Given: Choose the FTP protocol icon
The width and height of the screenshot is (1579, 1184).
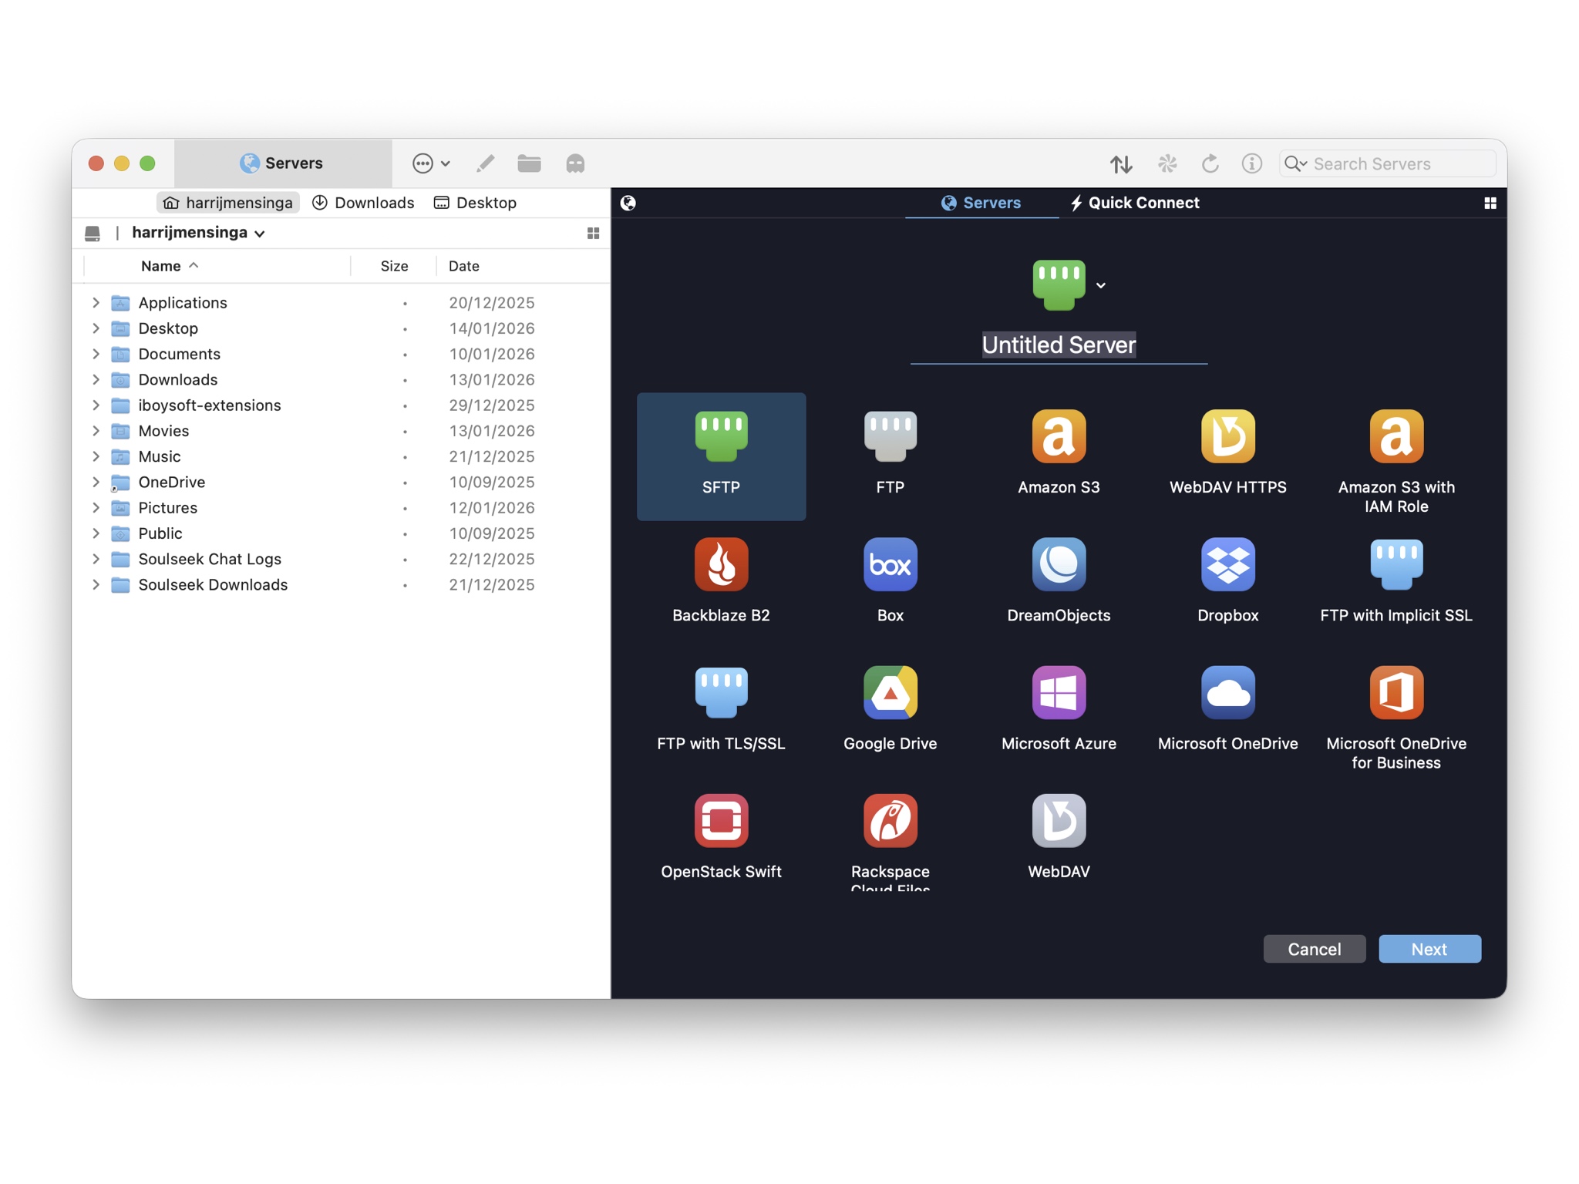Looking at the screenshot, I should [890, 436].
